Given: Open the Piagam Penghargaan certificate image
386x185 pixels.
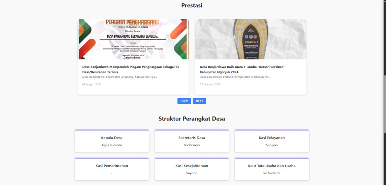Looking at the screenshot, I should [133, 39].
